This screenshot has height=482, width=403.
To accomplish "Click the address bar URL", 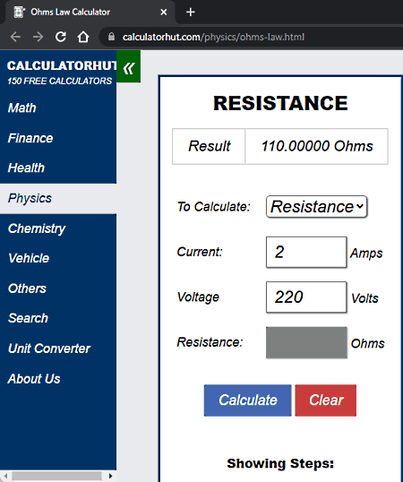I will 213,38.
